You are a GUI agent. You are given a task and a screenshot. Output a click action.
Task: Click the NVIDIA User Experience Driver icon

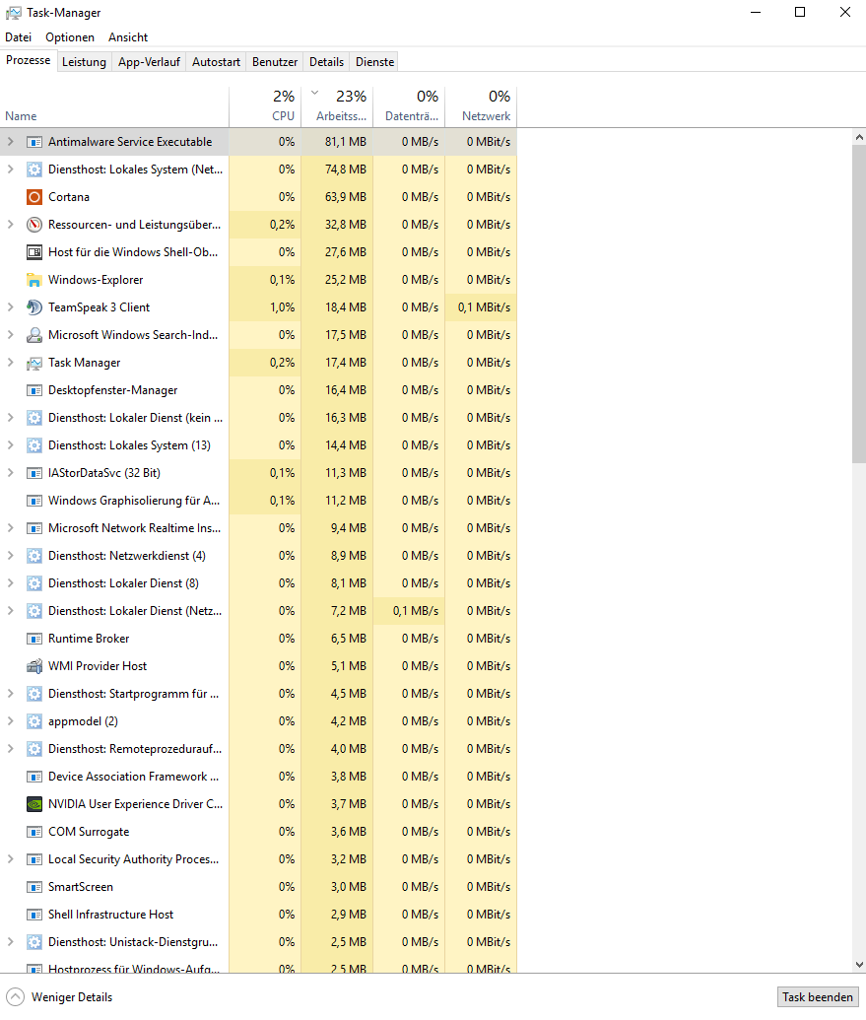point(34,804)
